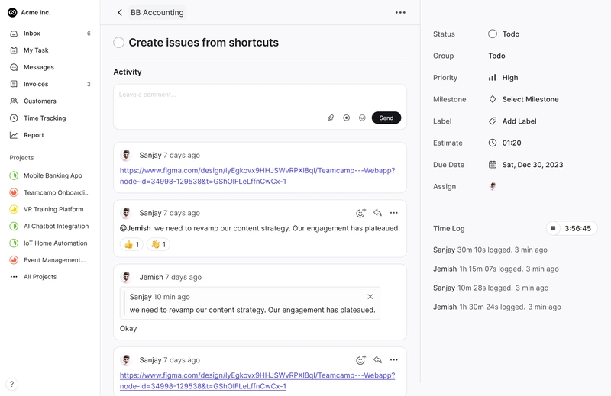Open the Select Milestone picker
611x396 pixels.
tap(523, 99)
